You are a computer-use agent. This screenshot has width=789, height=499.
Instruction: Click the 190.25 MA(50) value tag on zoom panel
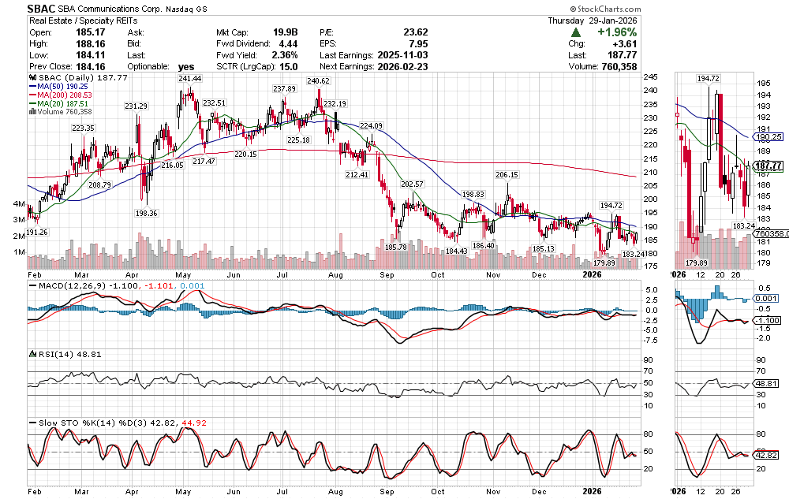[768, 136]
